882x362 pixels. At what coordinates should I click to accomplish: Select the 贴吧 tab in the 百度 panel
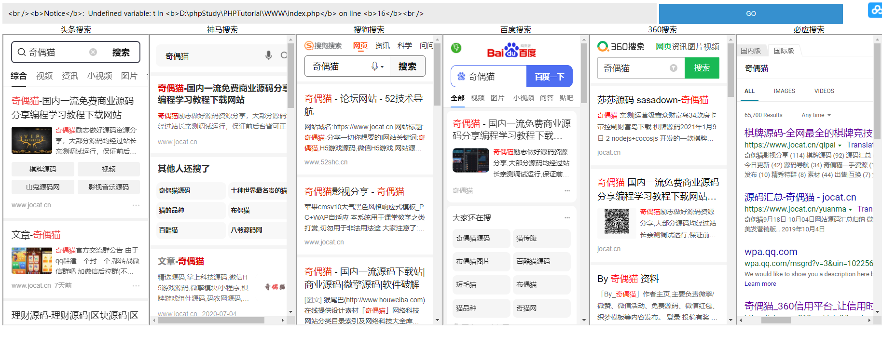pyautogui.click(x=566, y=98)
